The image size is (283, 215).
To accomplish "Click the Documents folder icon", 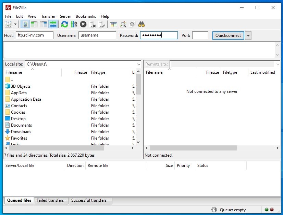I will (x=8, y=125).
